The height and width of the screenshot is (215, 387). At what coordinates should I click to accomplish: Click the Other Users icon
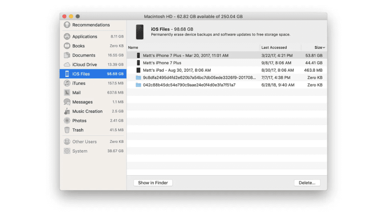coord(67,141)
